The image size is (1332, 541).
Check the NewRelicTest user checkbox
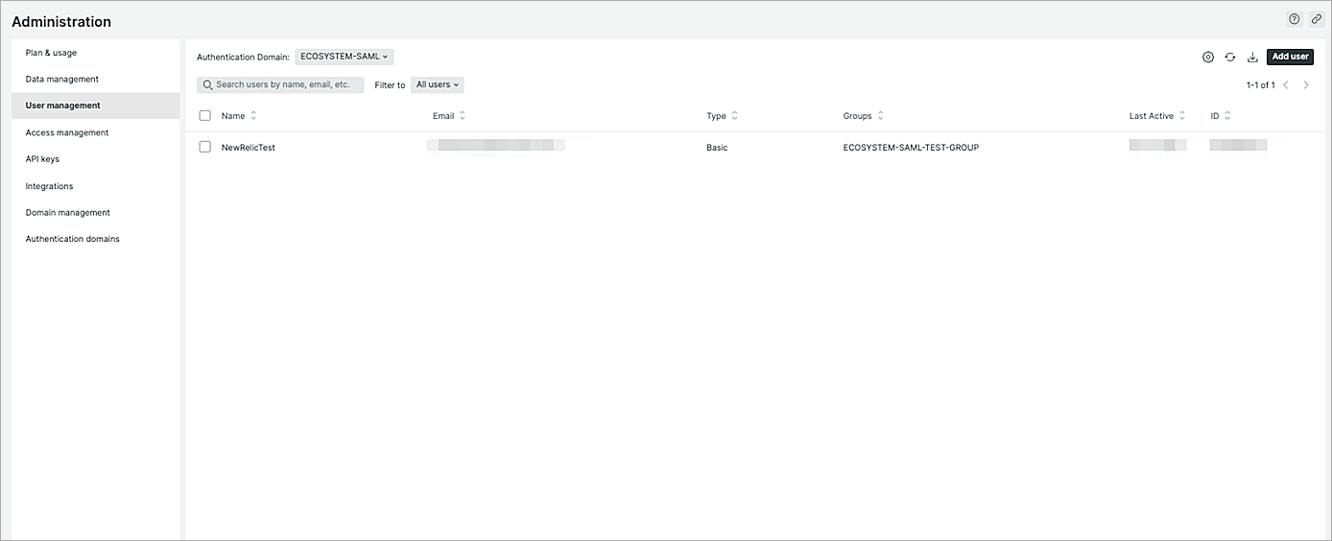click(205, 148)
